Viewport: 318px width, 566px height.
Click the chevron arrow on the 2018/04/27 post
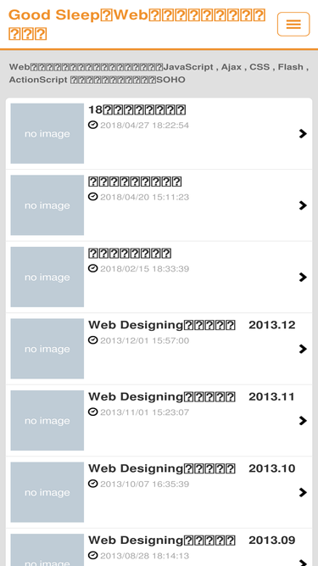(303, 133)
